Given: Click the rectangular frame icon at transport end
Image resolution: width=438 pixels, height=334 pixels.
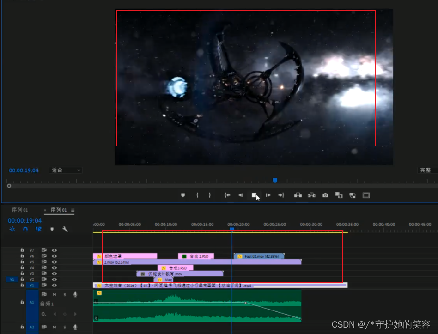Looking at the screenshot, I should [366, 195].
